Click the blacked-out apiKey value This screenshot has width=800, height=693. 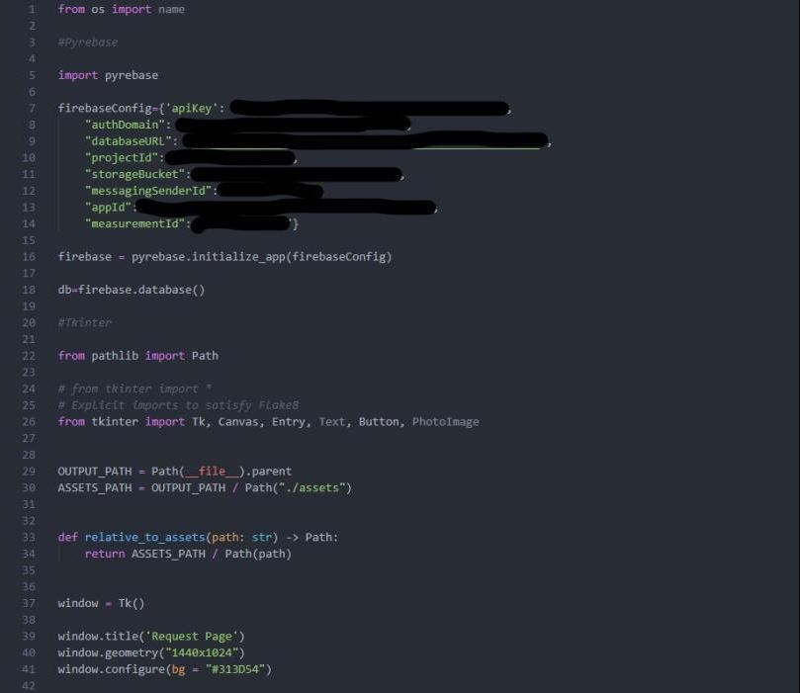(x=370, y=108)
